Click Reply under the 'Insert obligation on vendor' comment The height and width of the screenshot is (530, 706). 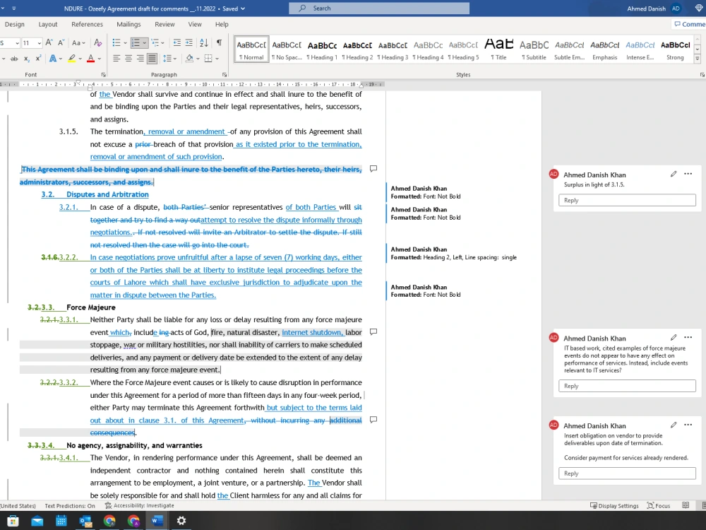(627, 473)
